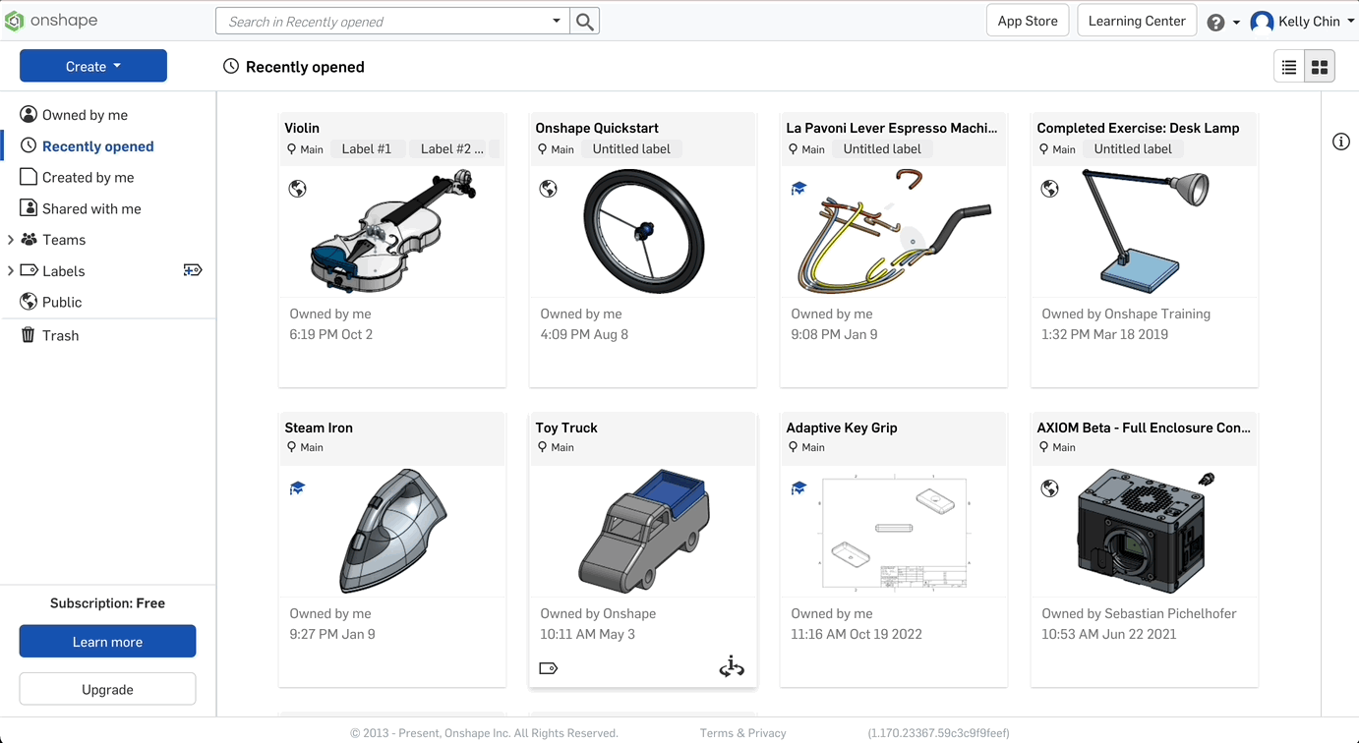Select Owned by me filter
Screen dimensions: 1359x743
(x=85, y=115)
